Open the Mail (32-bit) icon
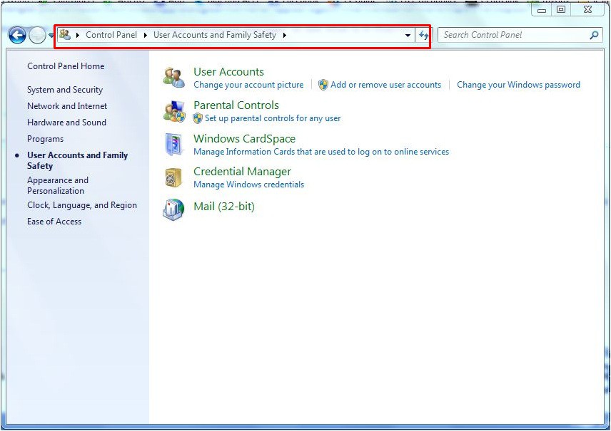Viewport: 611px width, 431px height. [x=173, y=209]
